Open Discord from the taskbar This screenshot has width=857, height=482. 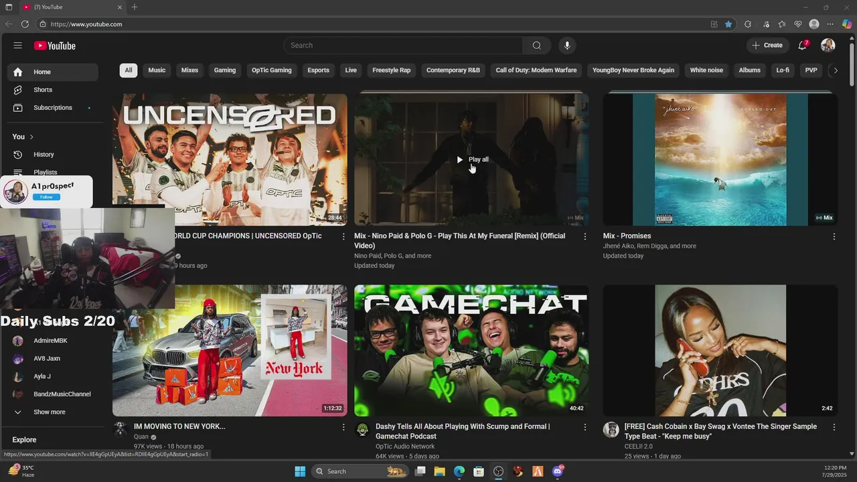[558, 471]
